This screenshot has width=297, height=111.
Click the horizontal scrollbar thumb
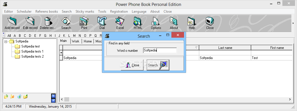[x=67, y=99]
